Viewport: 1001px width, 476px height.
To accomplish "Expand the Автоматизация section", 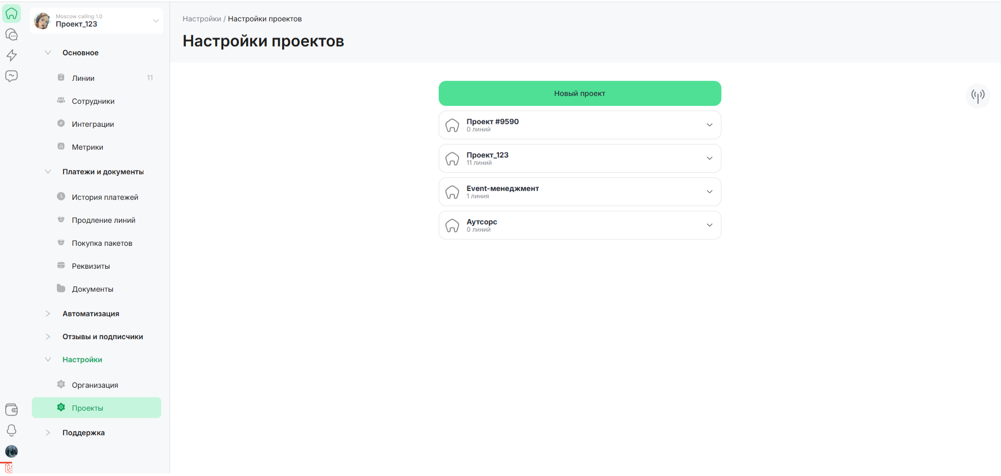I will [x=48, y=314].
